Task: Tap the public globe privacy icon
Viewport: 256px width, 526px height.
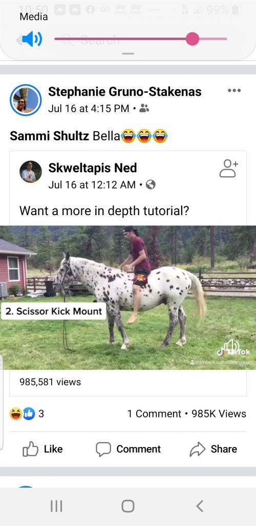Action: [x=151, y=184]
